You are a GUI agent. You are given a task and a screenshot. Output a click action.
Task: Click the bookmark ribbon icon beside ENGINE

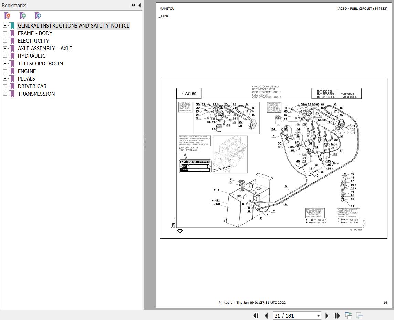point(12,71)
